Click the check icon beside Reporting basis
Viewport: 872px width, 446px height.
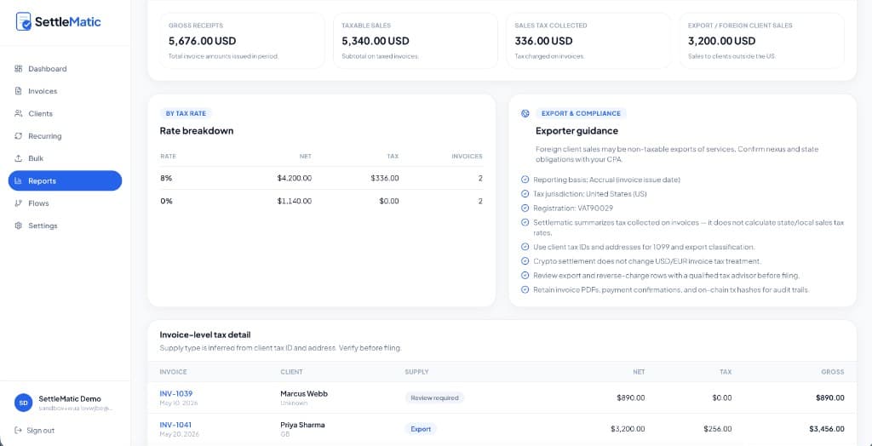(x=525, y=180)
